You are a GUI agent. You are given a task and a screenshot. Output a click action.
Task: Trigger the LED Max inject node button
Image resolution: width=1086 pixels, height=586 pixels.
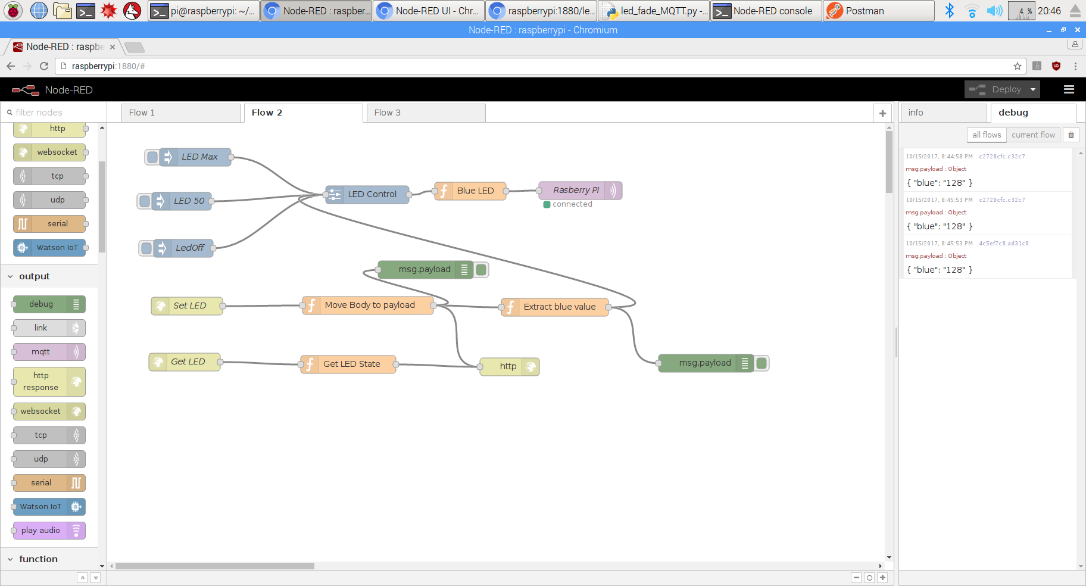pyautogui.click(x=152, y=157)
